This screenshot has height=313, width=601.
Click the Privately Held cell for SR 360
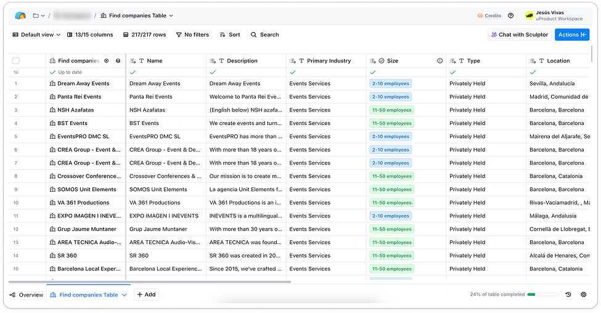[x=486, y=256]
